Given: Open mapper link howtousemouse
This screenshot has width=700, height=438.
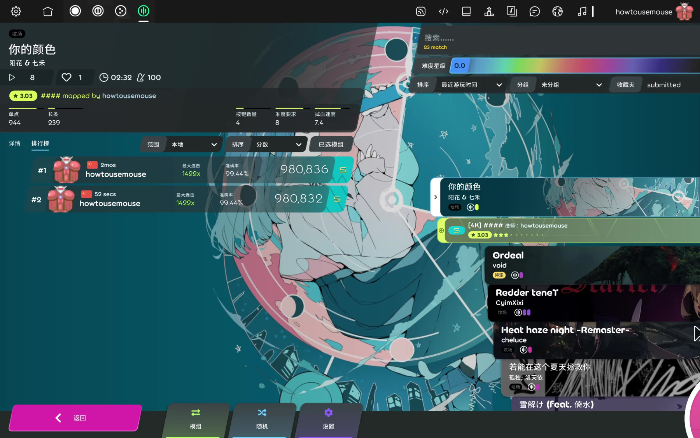Looking at the screenshot, I should [x=129, y=96].
